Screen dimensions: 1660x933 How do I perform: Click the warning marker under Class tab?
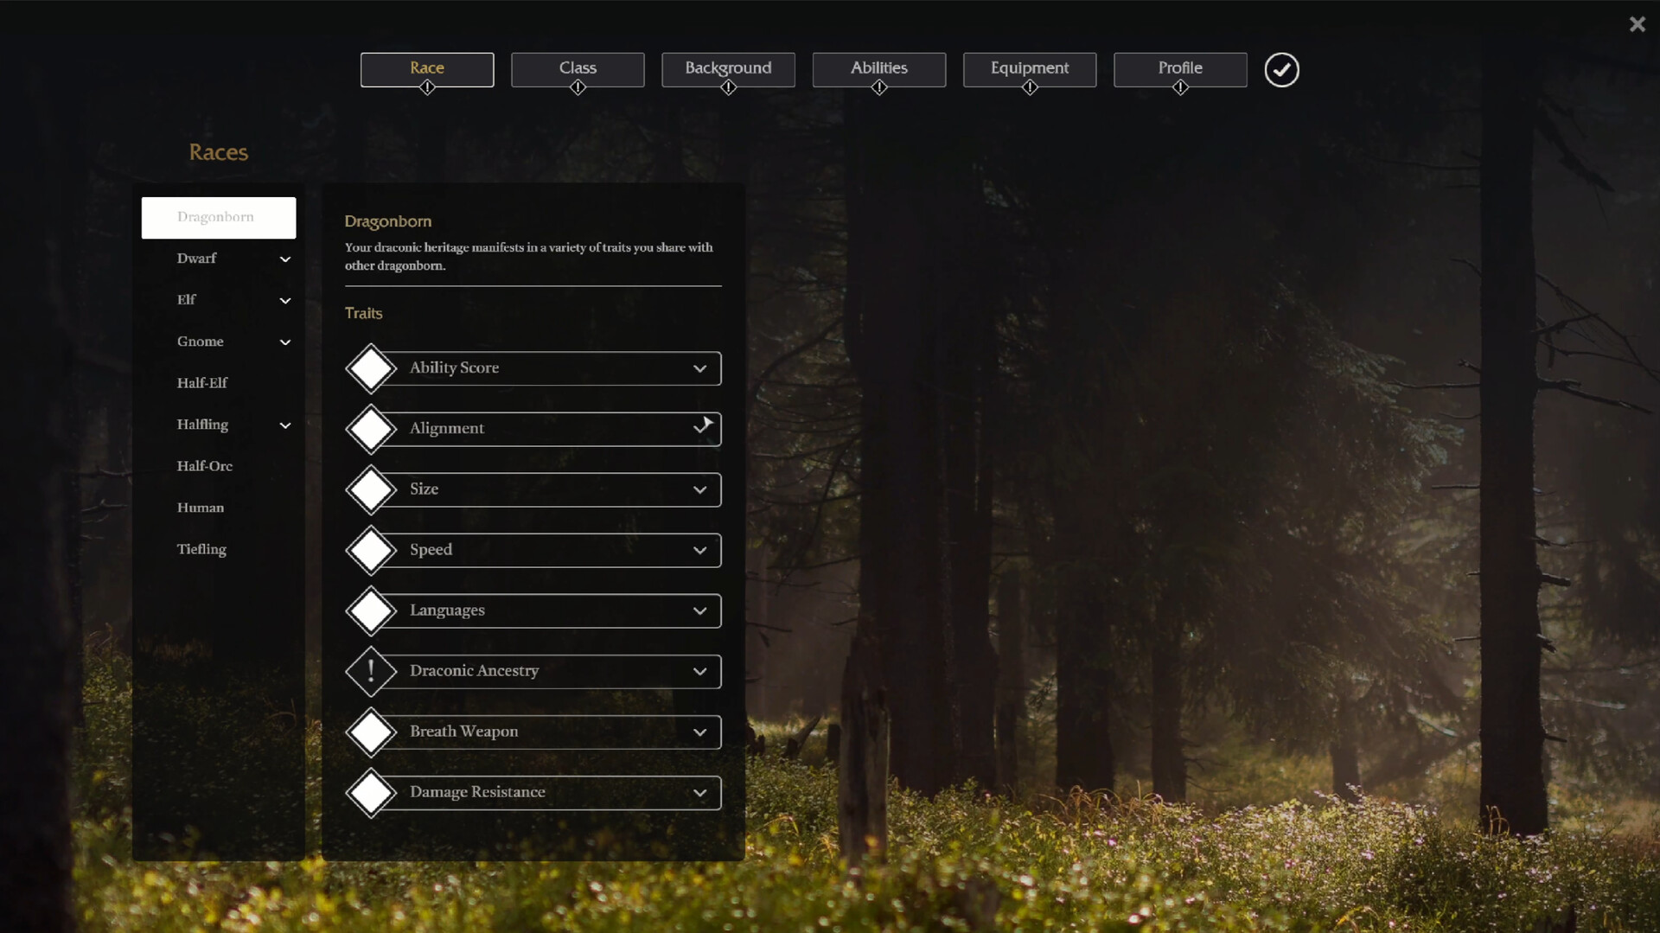tap(578, 87)
